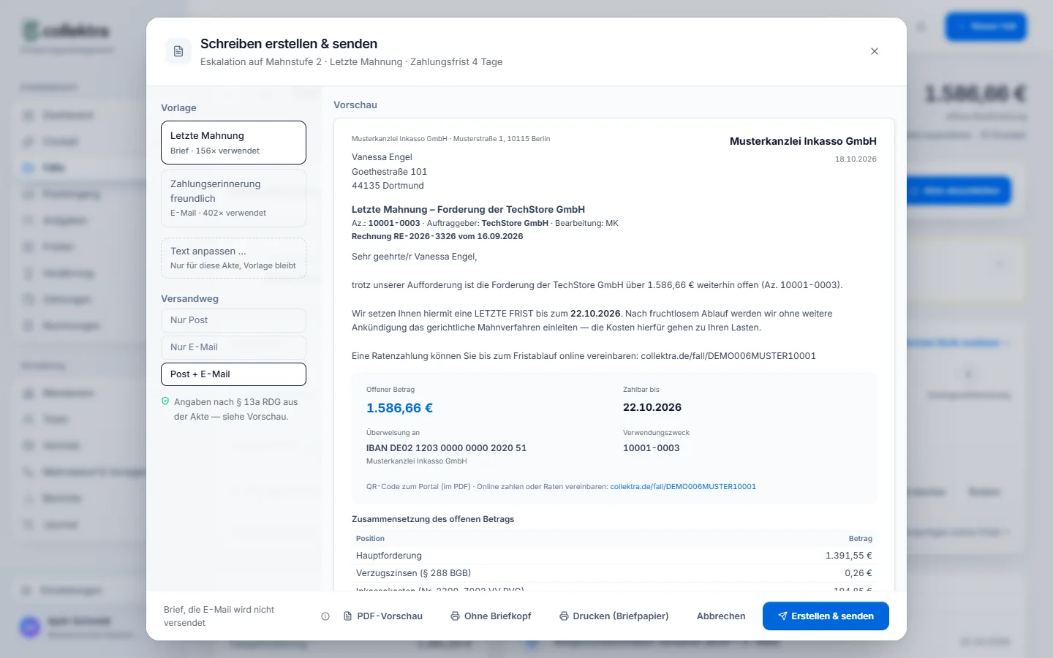Select the Letzte Mahnung template
This screenshot has height=658, width=1053.
(233, 143)
